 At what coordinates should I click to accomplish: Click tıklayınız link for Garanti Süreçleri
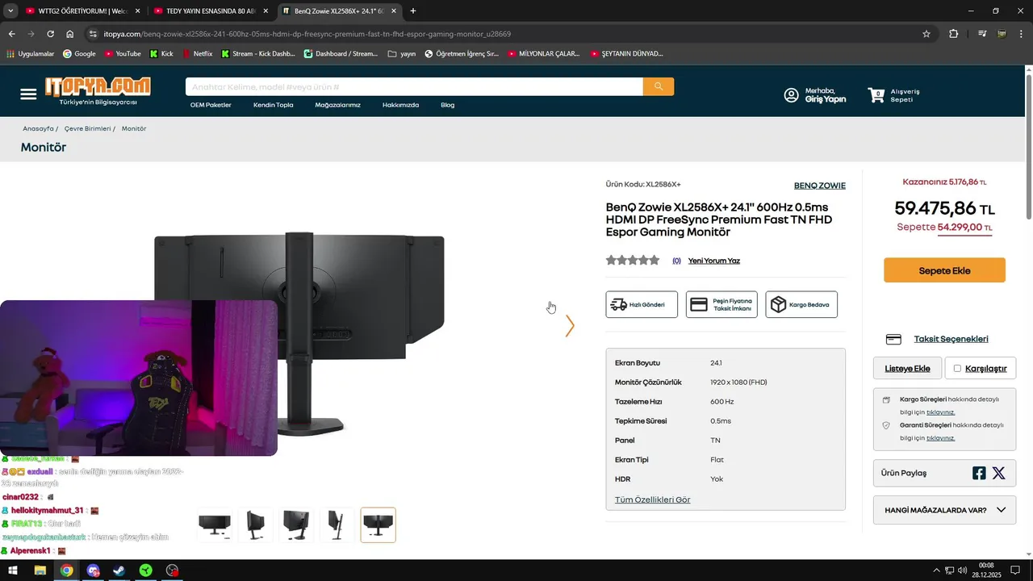point(940,438)
